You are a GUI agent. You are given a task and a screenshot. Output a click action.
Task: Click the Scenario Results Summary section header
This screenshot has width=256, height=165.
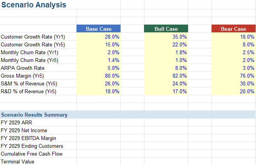pyautogui.click(x=34, y=115)
